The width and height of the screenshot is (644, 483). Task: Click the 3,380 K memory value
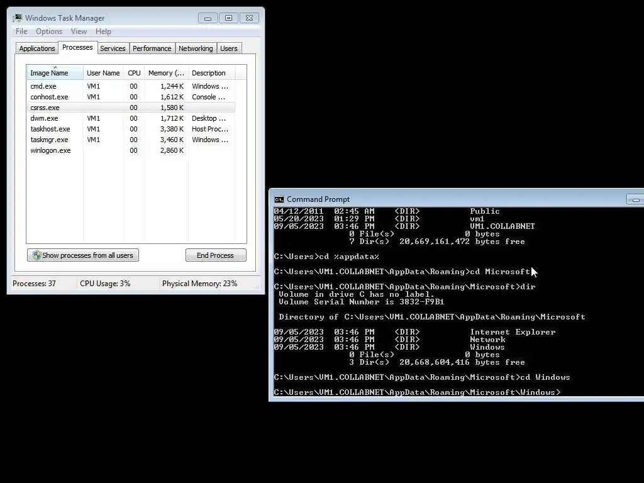172,129
